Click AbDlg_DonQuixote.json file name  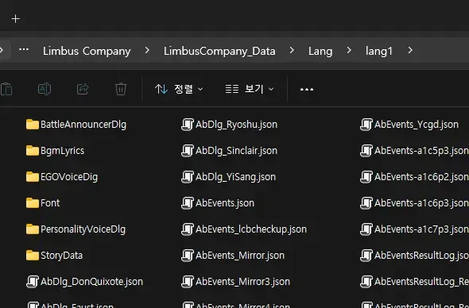pyautogui.click(x=92, y=282)
